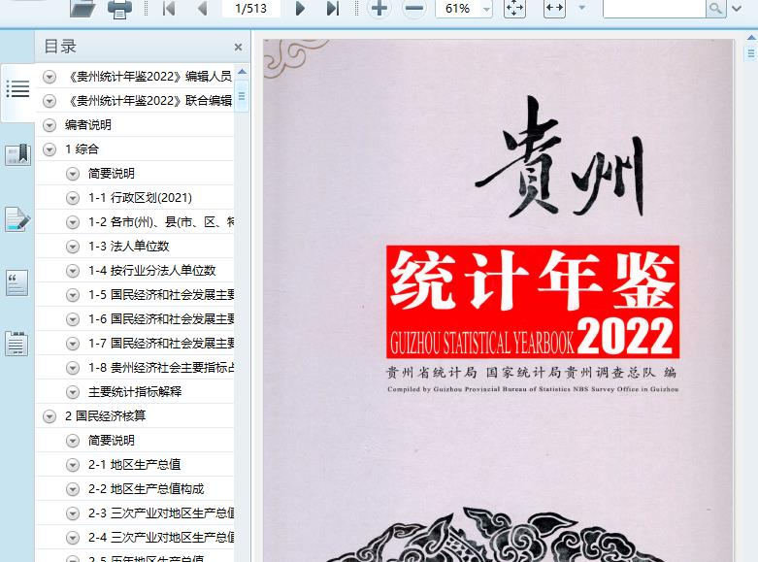The image size is (758, 562).
Task: Toggle arrow beside 1-3 法人单位数
Action: point(73,247)
